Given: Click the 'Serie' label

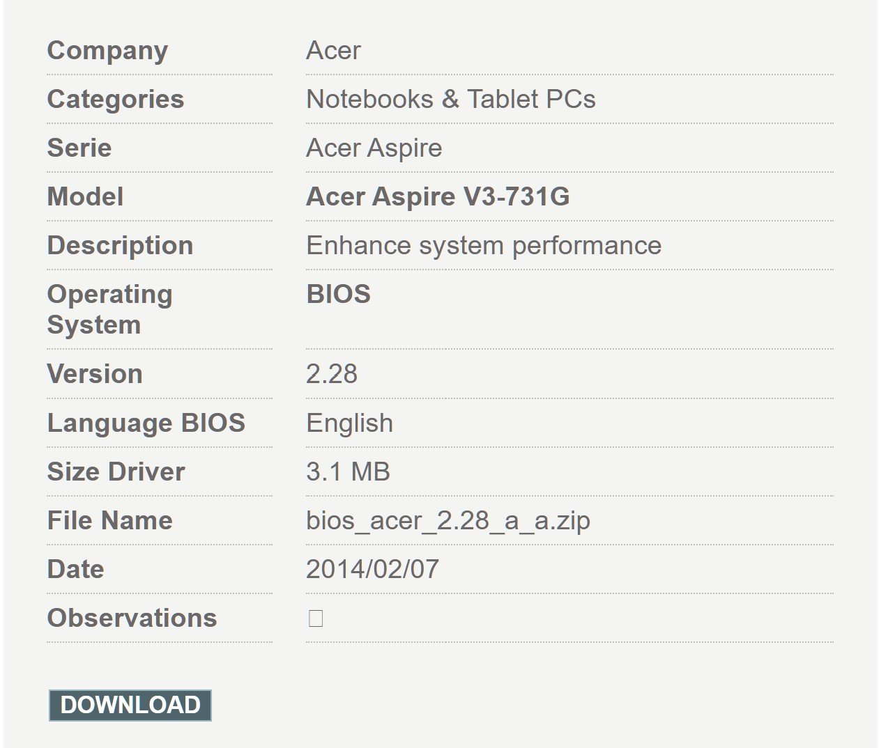Looking at the screenshot, I should point(79,148).
